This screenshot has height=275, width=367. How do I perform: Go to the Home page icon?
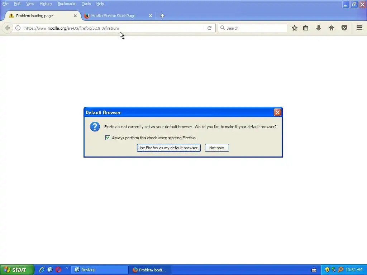pyautogui.click(x=332, y=28)
